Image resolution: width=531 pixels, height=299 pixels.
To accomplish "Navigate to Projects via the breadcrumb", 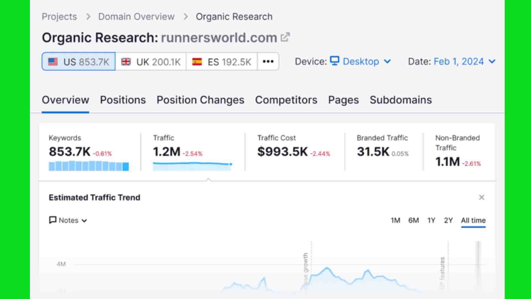I will coord(59,16).
